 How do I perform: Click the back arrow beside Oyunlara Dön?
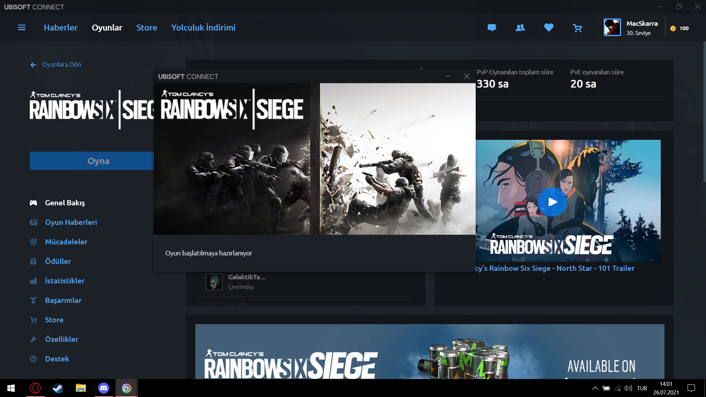point(33,65)
